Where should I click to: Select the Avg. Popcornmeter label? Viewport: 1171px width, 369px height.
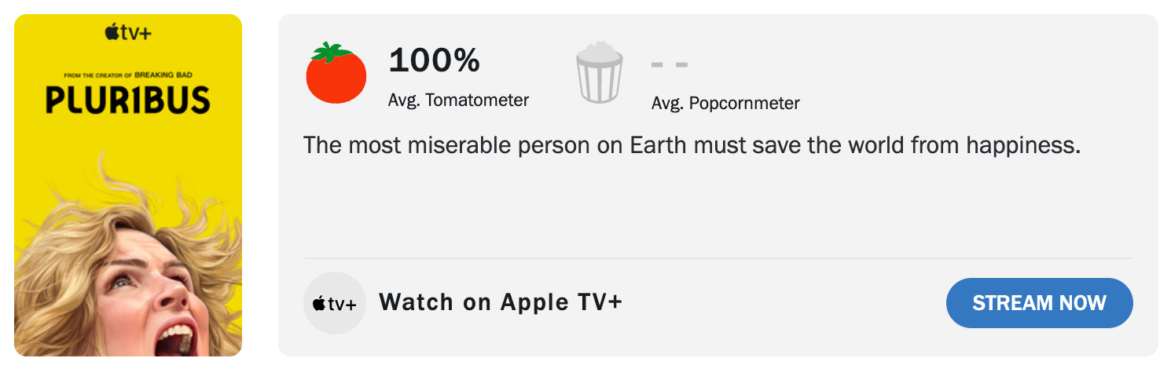pos(725,103)
